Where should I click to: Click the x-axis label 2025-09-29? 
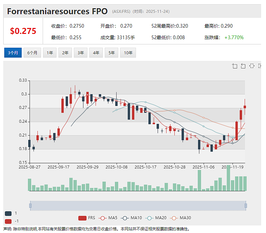click(88, 167)
